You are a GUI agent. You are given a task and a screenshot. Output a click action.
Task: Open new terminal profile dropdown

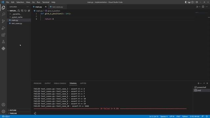201,83
